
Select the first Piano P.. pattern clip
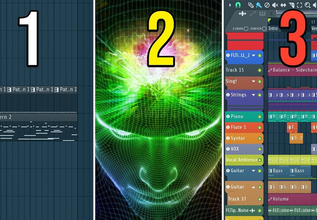(273, 116)
